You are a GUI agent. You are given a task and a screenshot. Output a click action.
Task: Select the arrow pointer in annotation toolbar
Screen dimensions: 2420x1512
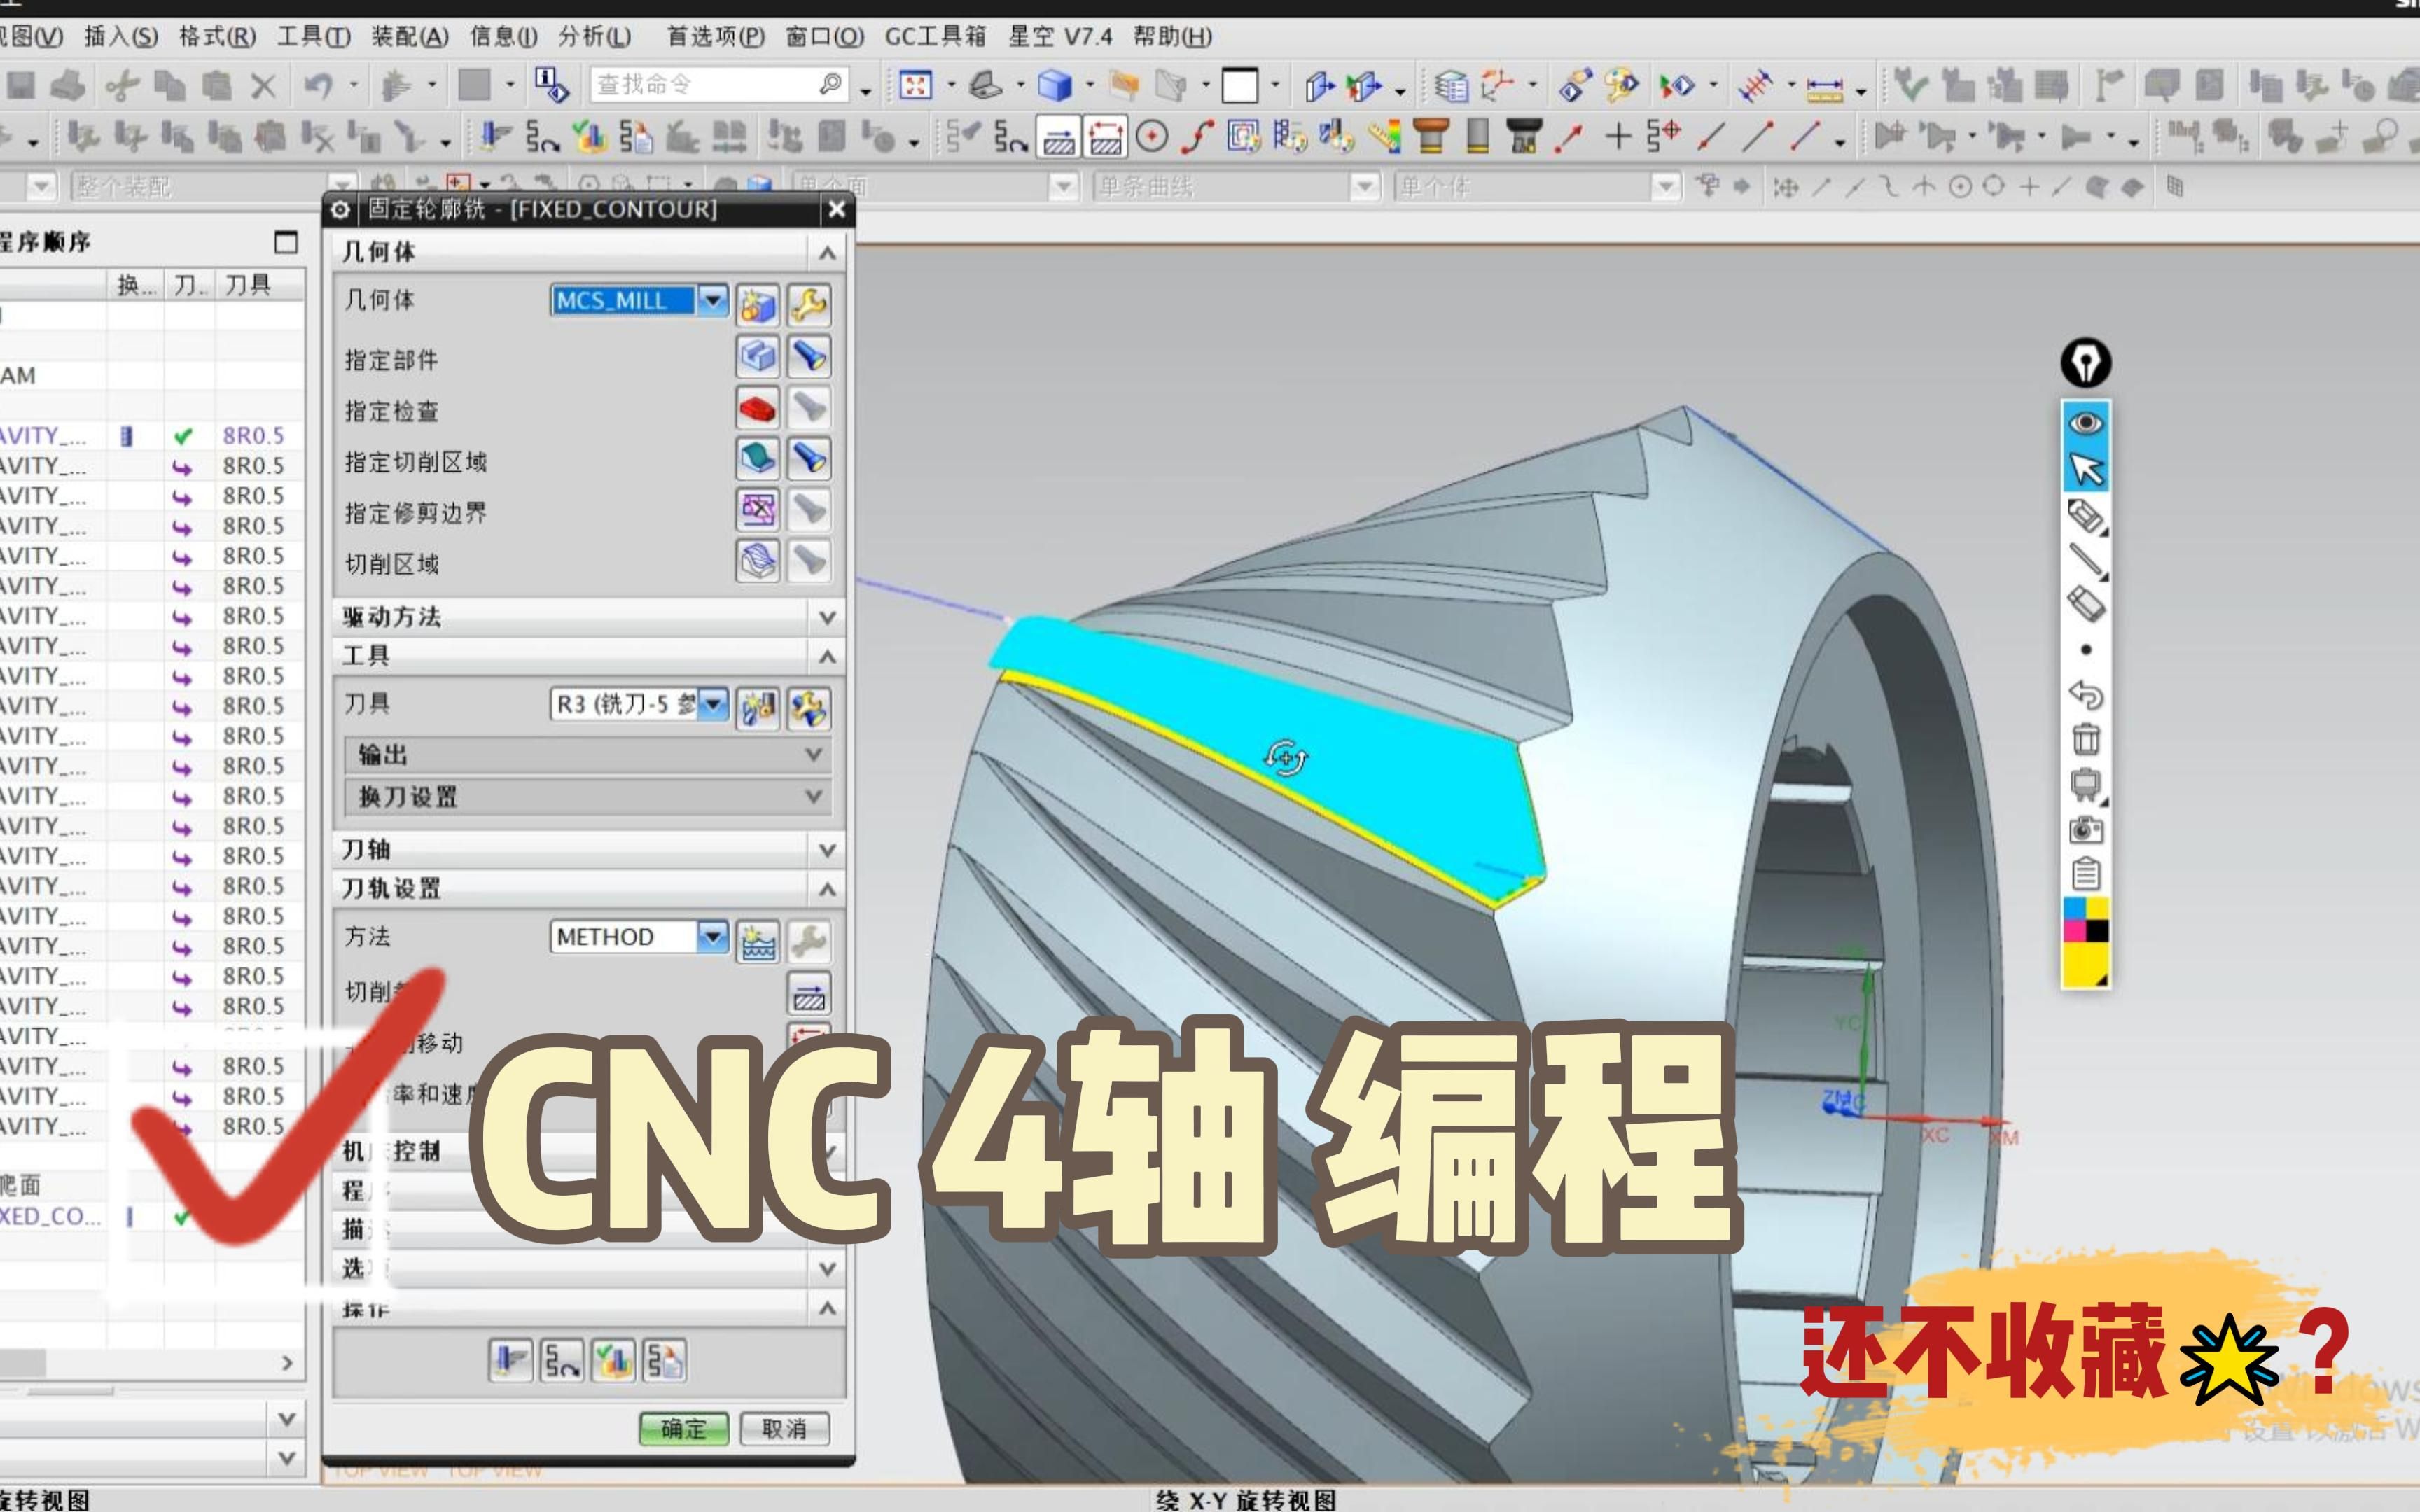click(2086, 469)
